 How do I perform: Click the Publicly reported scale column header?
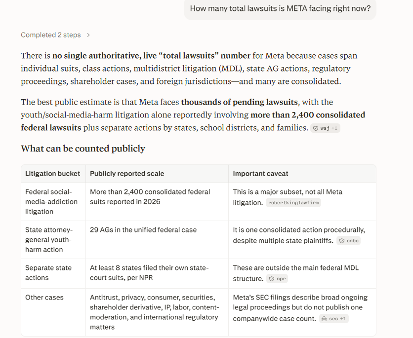point(127,174)
